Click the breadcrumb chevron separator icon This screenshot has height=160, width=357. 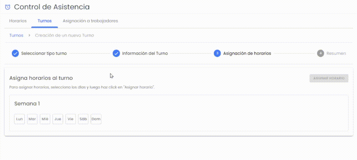(29, 35)
